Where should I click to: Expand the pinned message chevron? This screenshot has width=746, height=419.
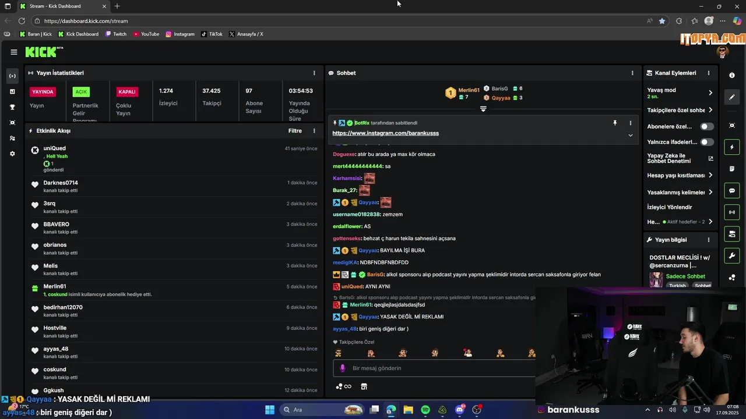[x=630, y=135]
